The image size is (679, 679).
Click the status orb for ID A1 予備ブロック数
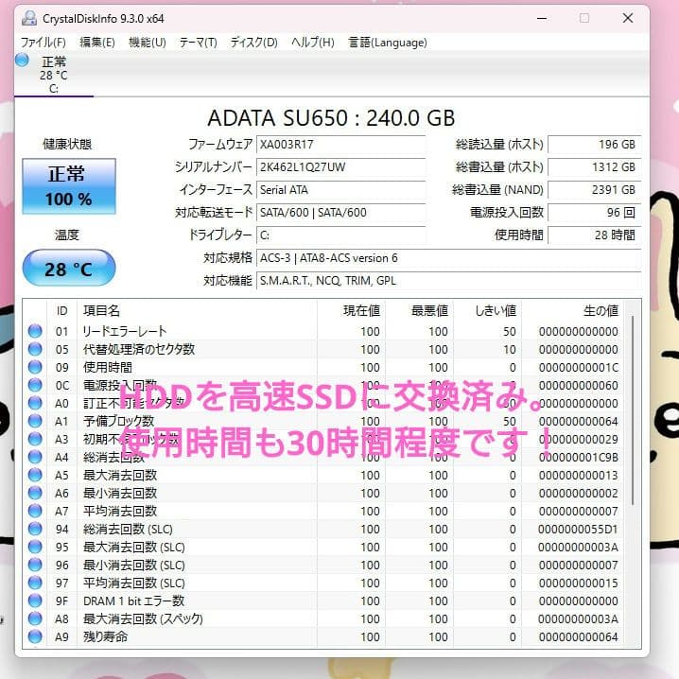[x=35, y=421]
